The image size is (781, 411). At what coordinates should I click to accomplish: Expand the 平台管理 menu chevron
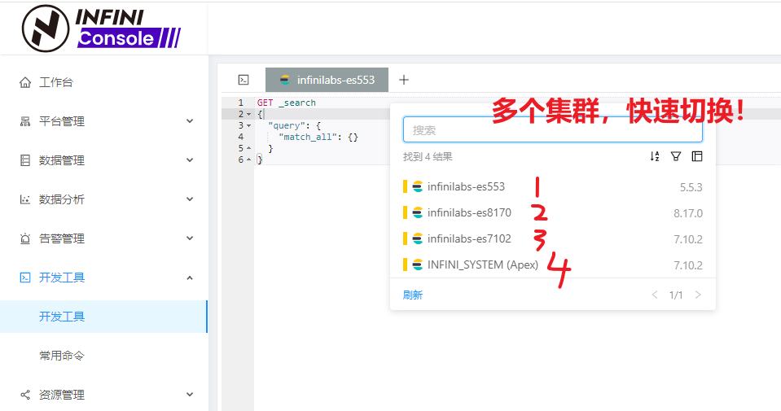190,121
